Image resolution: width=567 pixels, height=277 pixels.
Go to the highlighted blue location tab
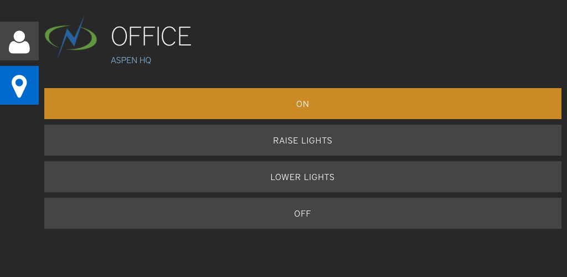(19, 85)
